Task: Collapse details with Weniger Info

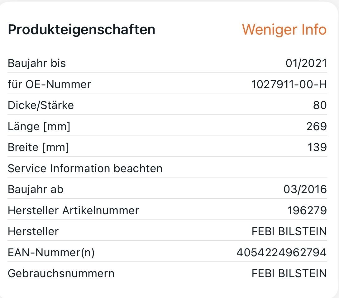Action: (x=284, y=30)
